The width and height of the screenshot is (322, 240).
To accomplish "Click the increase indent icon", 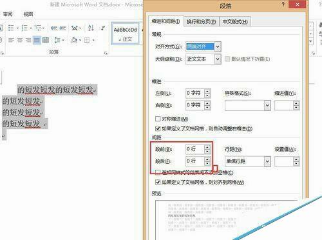I will point(62,28).
